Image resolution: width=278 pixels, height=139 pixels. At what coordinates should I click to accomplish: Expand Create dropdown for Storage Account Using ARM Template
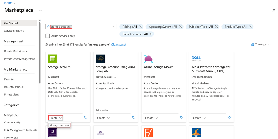point(104,118)
